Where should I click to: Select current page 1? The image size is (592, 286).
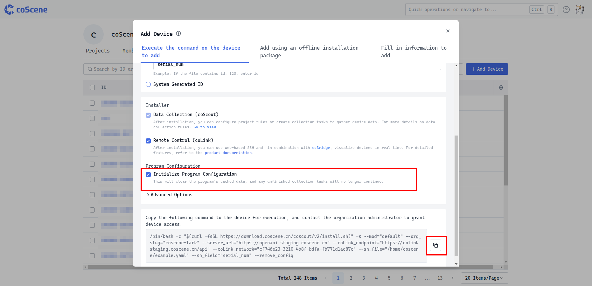pyautogui.click(x=338, y=278)
